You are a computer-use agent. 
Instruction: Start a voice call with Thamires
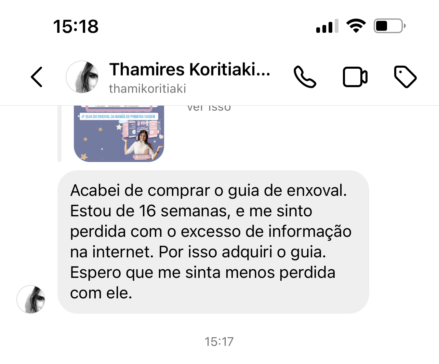point(305,77)
